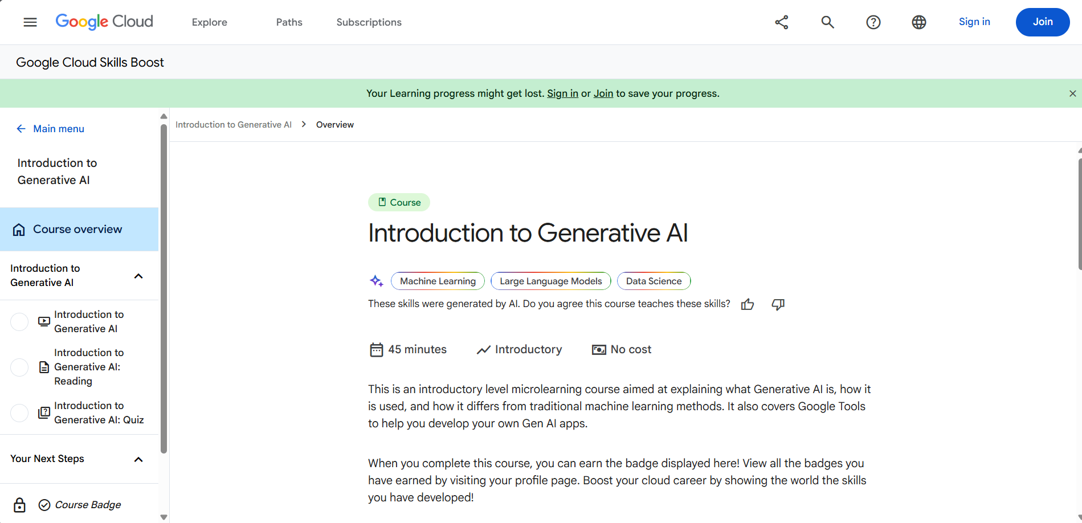Click the checkmark badge icon by Course Badge
This screenshot has height=523, width=1082.
[44, 505]
